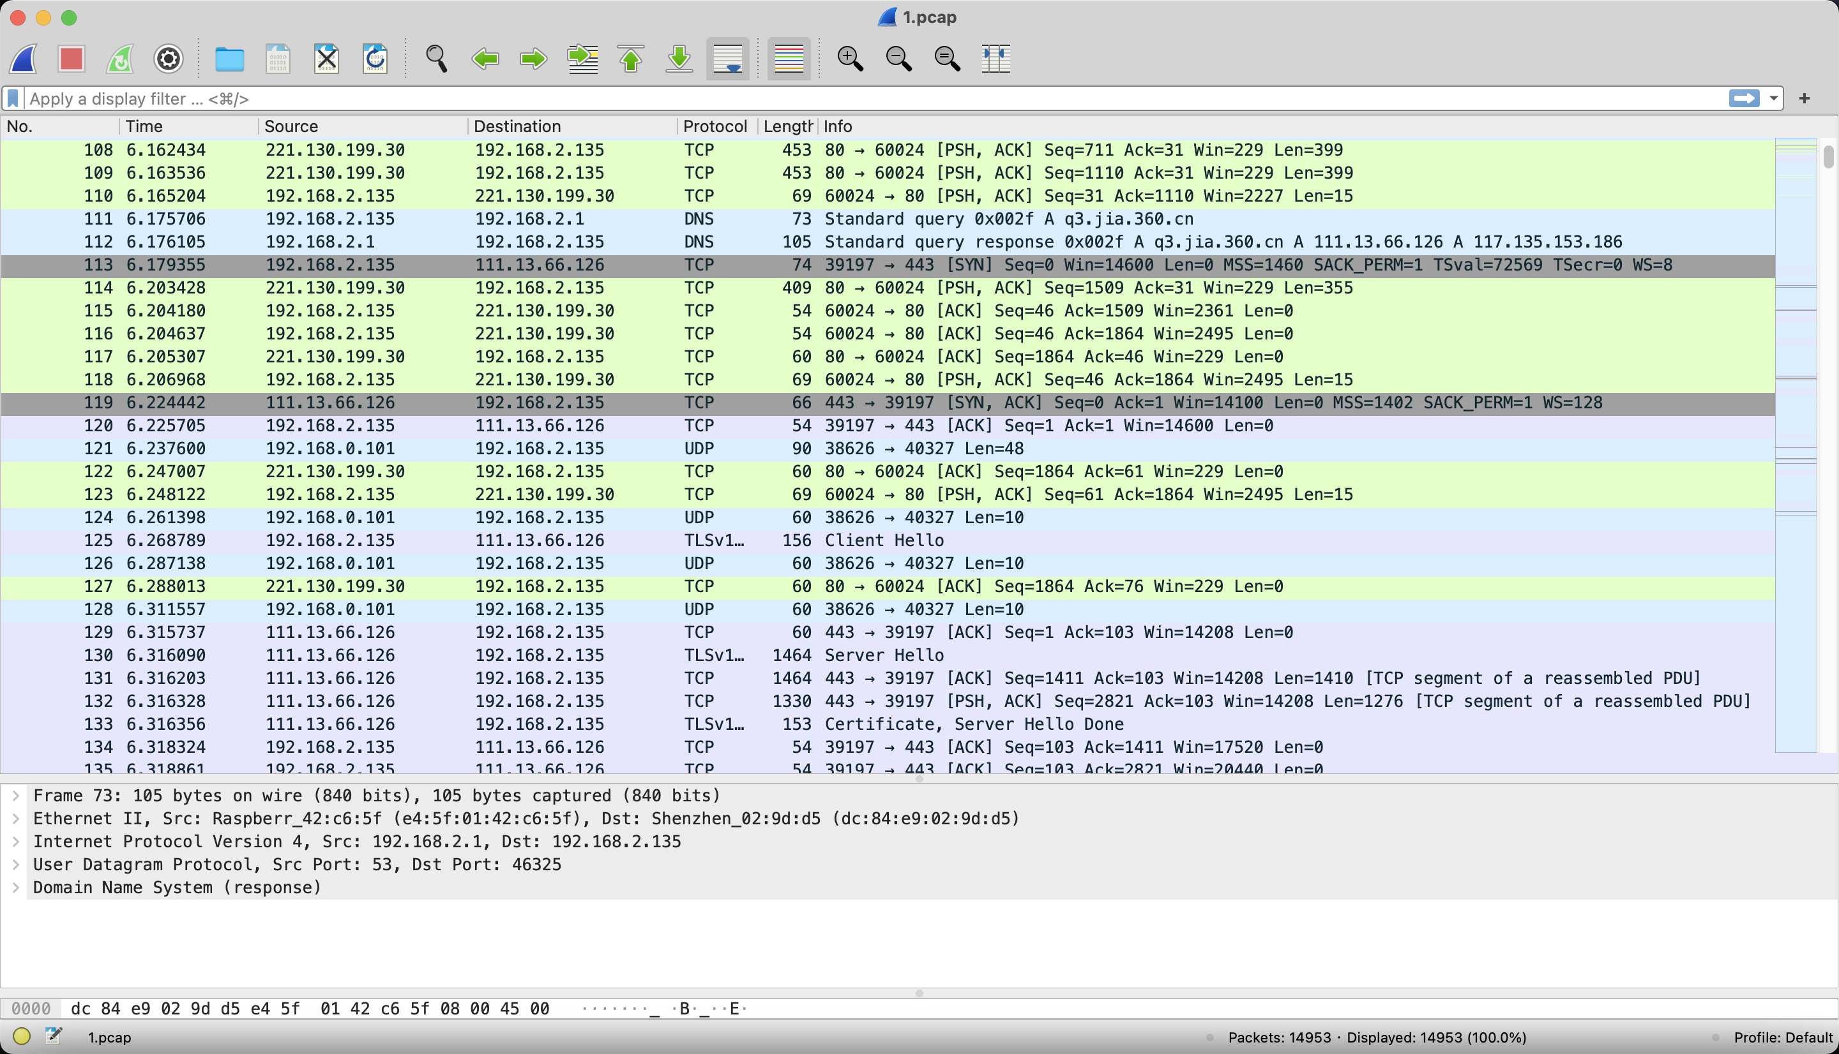
Task: Restart the current capture
Action: pos(120,59)
